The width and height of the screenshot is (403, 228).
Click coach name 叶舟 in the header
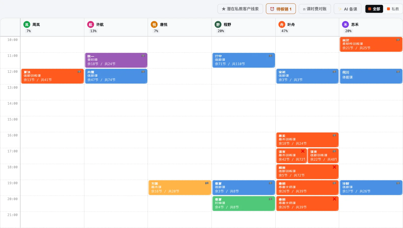pyautogui.click(x=291, y=25)
